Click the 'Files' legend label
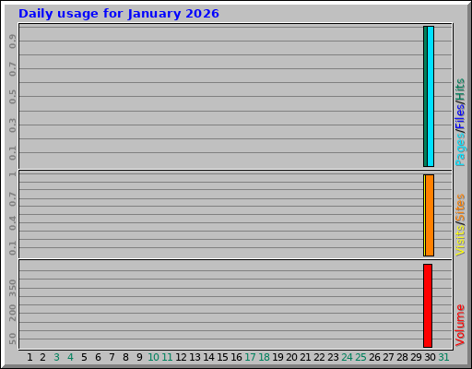The width and height of the screenshot is (472, 369). 460,117
